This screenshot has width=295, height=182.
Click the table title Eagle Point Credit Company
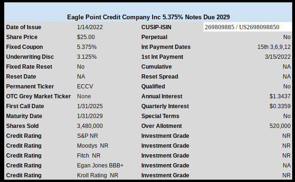(148, 17)
